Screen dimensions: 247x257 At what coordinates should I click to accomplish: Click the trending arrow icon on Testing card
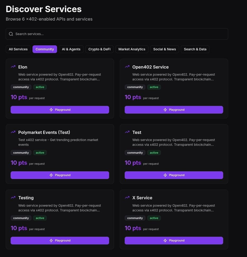pyautogui.click(x=13, y=197)
